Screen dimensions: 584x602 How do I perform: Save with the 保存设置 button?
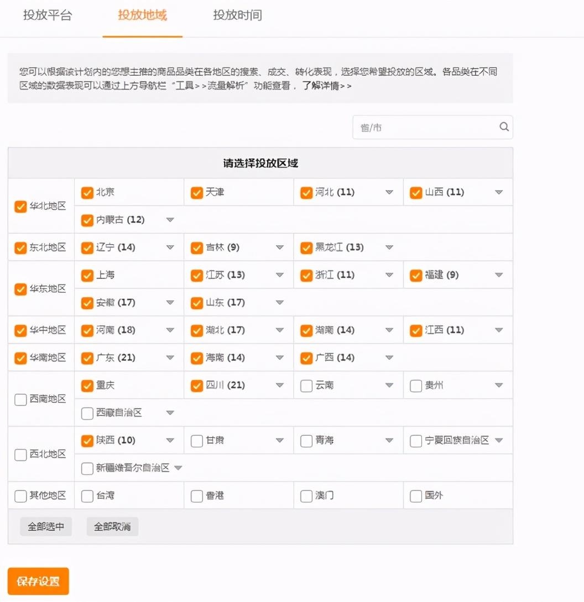[x=38, y=581]
